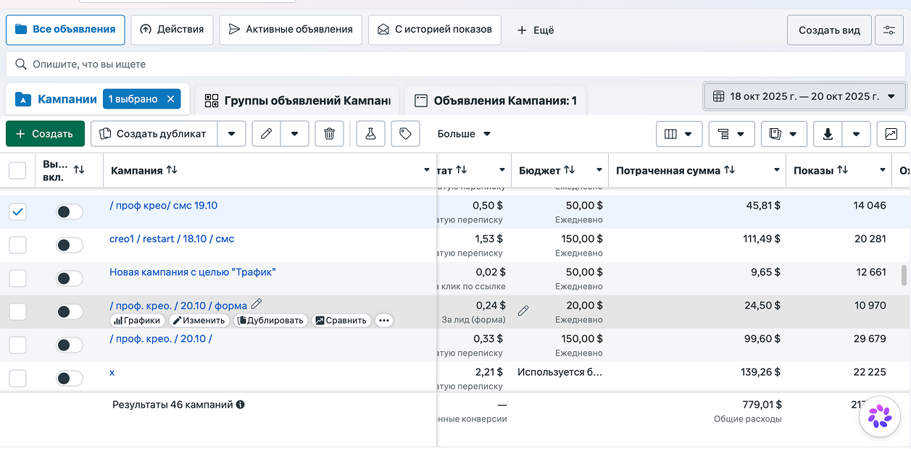
Task: Click the flask A/B test icon
Action: coord(370,134)
